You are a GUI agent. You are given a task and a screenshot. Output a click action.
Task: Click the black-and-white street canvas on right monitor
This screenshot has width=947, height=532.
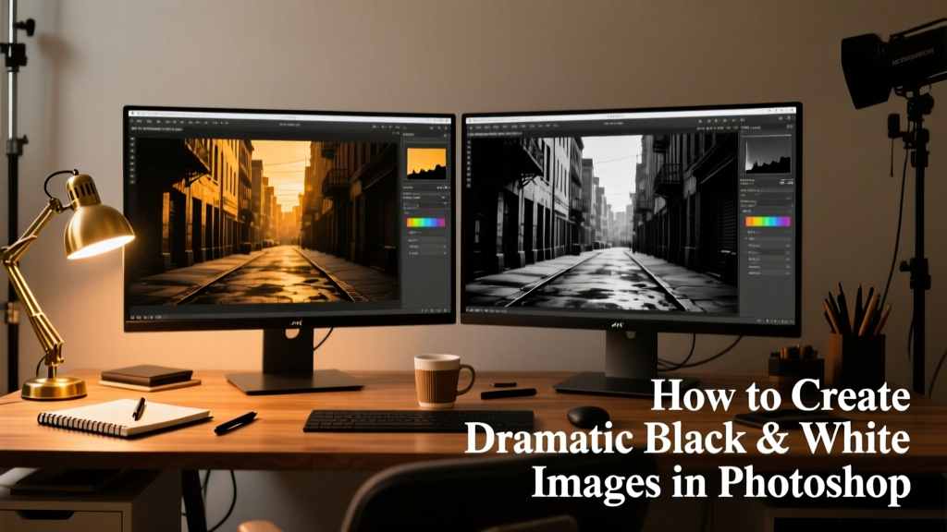point(603,224)
